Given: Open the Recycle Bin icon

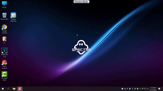Looking at the screenshot, I should (4, 16).
